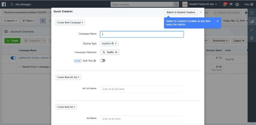Image resolution: width=256 pixels, height=125 pixels.
Task: Open the date range Today: Mar 13, 2018 selector
Action: [235, 21]
